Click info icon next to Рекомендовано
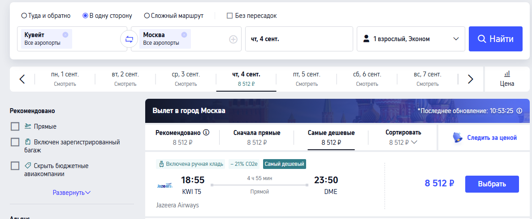 pyautogui.click(x=206, y=132)
